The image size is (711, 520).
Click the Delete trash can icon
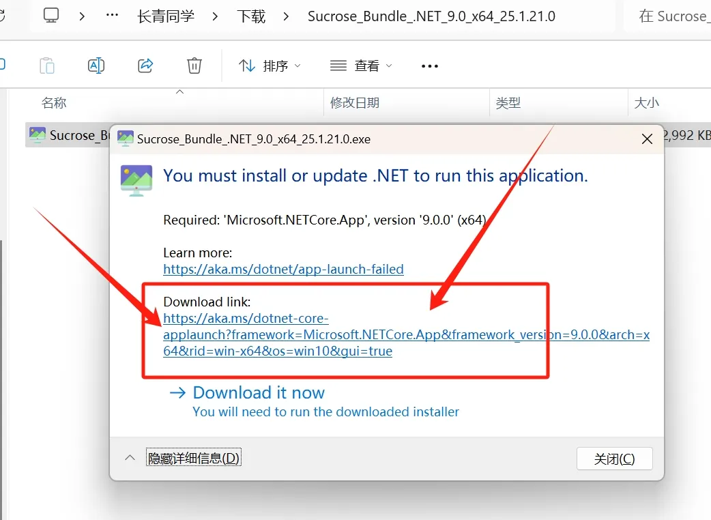pos(194,66)
